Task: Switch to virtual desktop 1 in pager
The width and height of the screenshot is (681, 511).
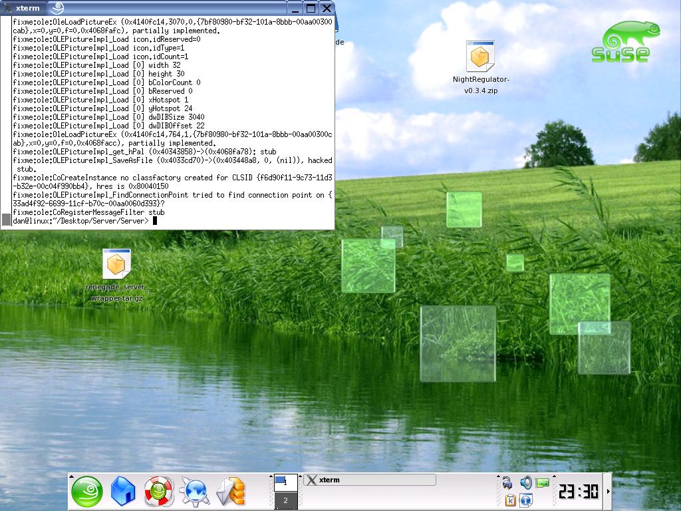Action: click(285, 482)
